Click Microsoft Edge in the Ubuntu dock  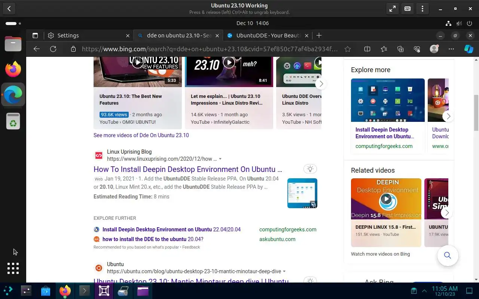tap(13, 95)
